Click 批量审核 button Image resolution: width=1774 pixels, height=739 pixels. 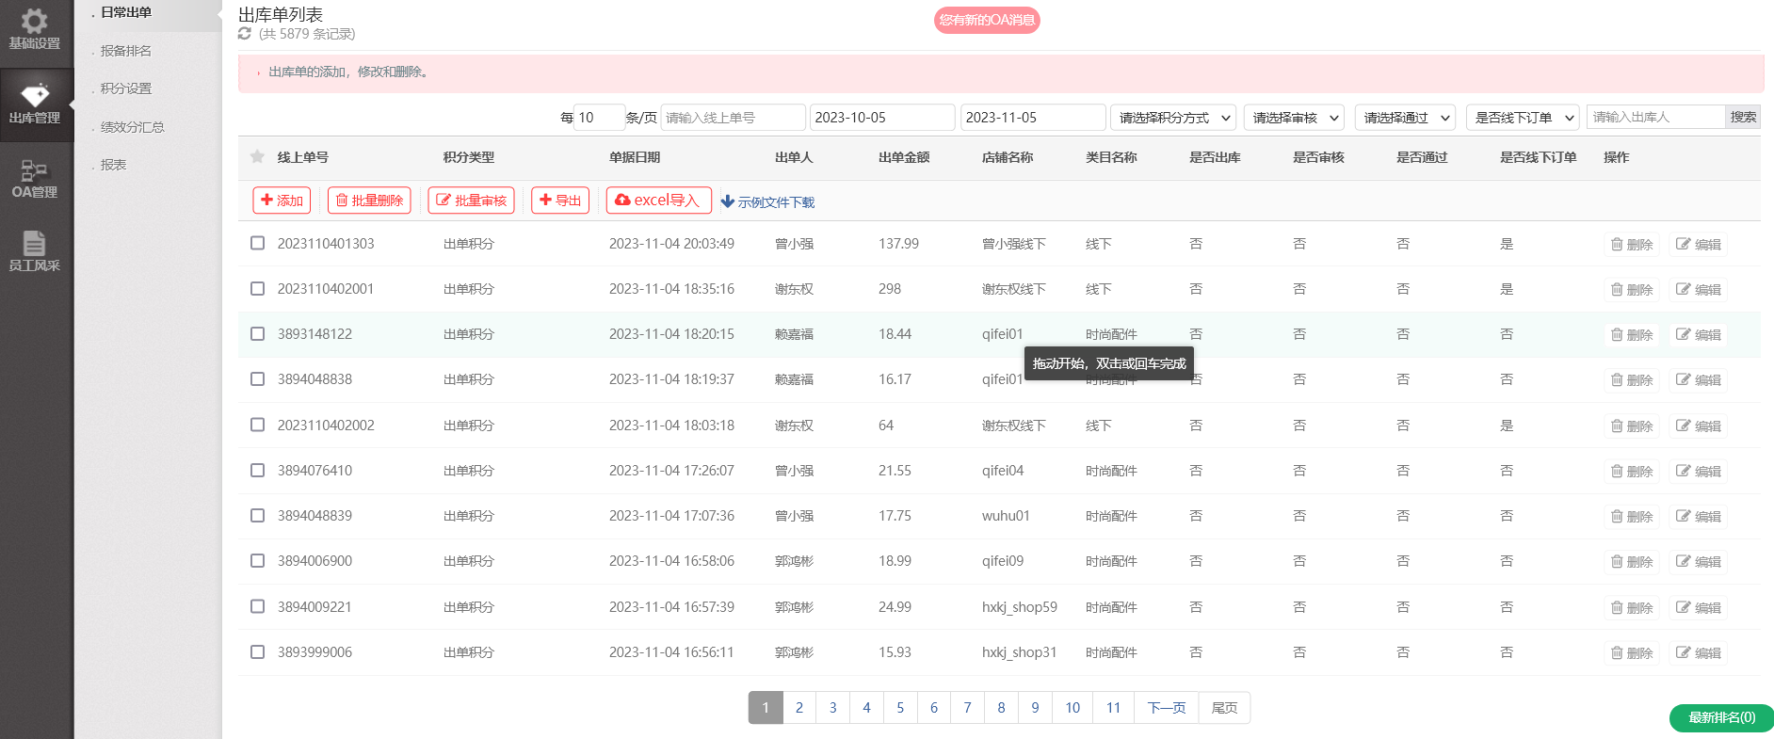point(471,201)
